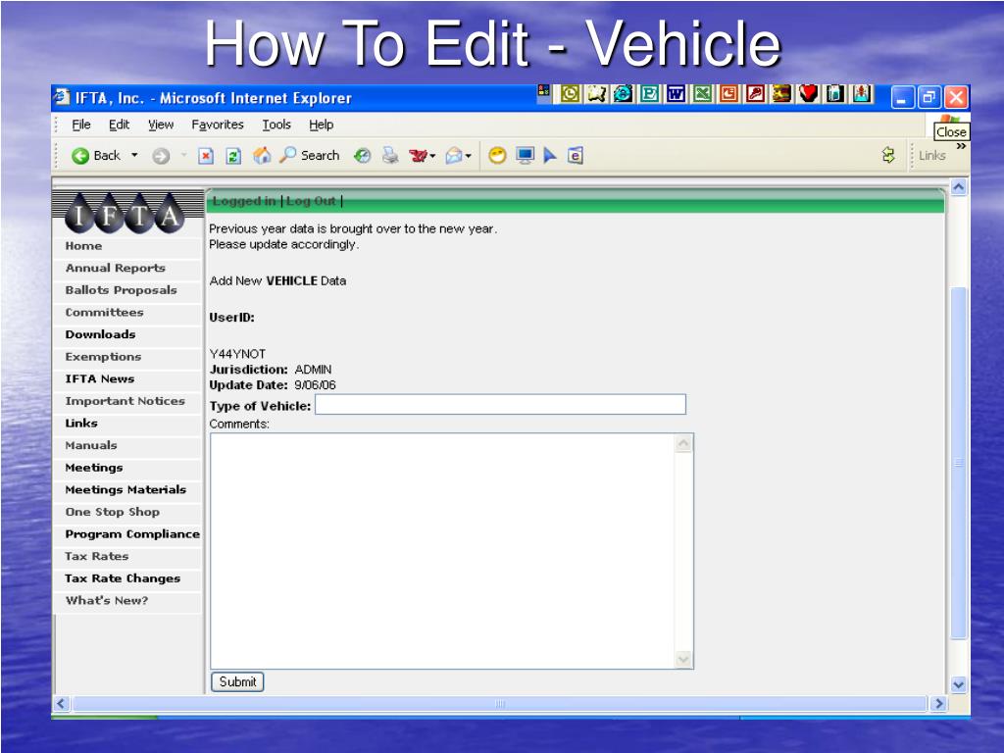Open the Help menu

(x=322, y=125)
